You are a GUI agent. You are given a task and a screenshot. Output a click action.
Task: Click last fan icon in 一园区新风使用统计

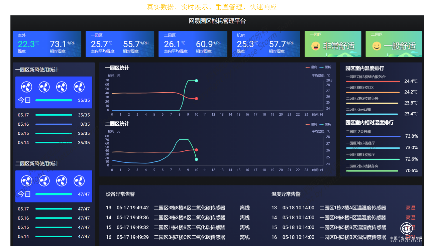[79, 87]
